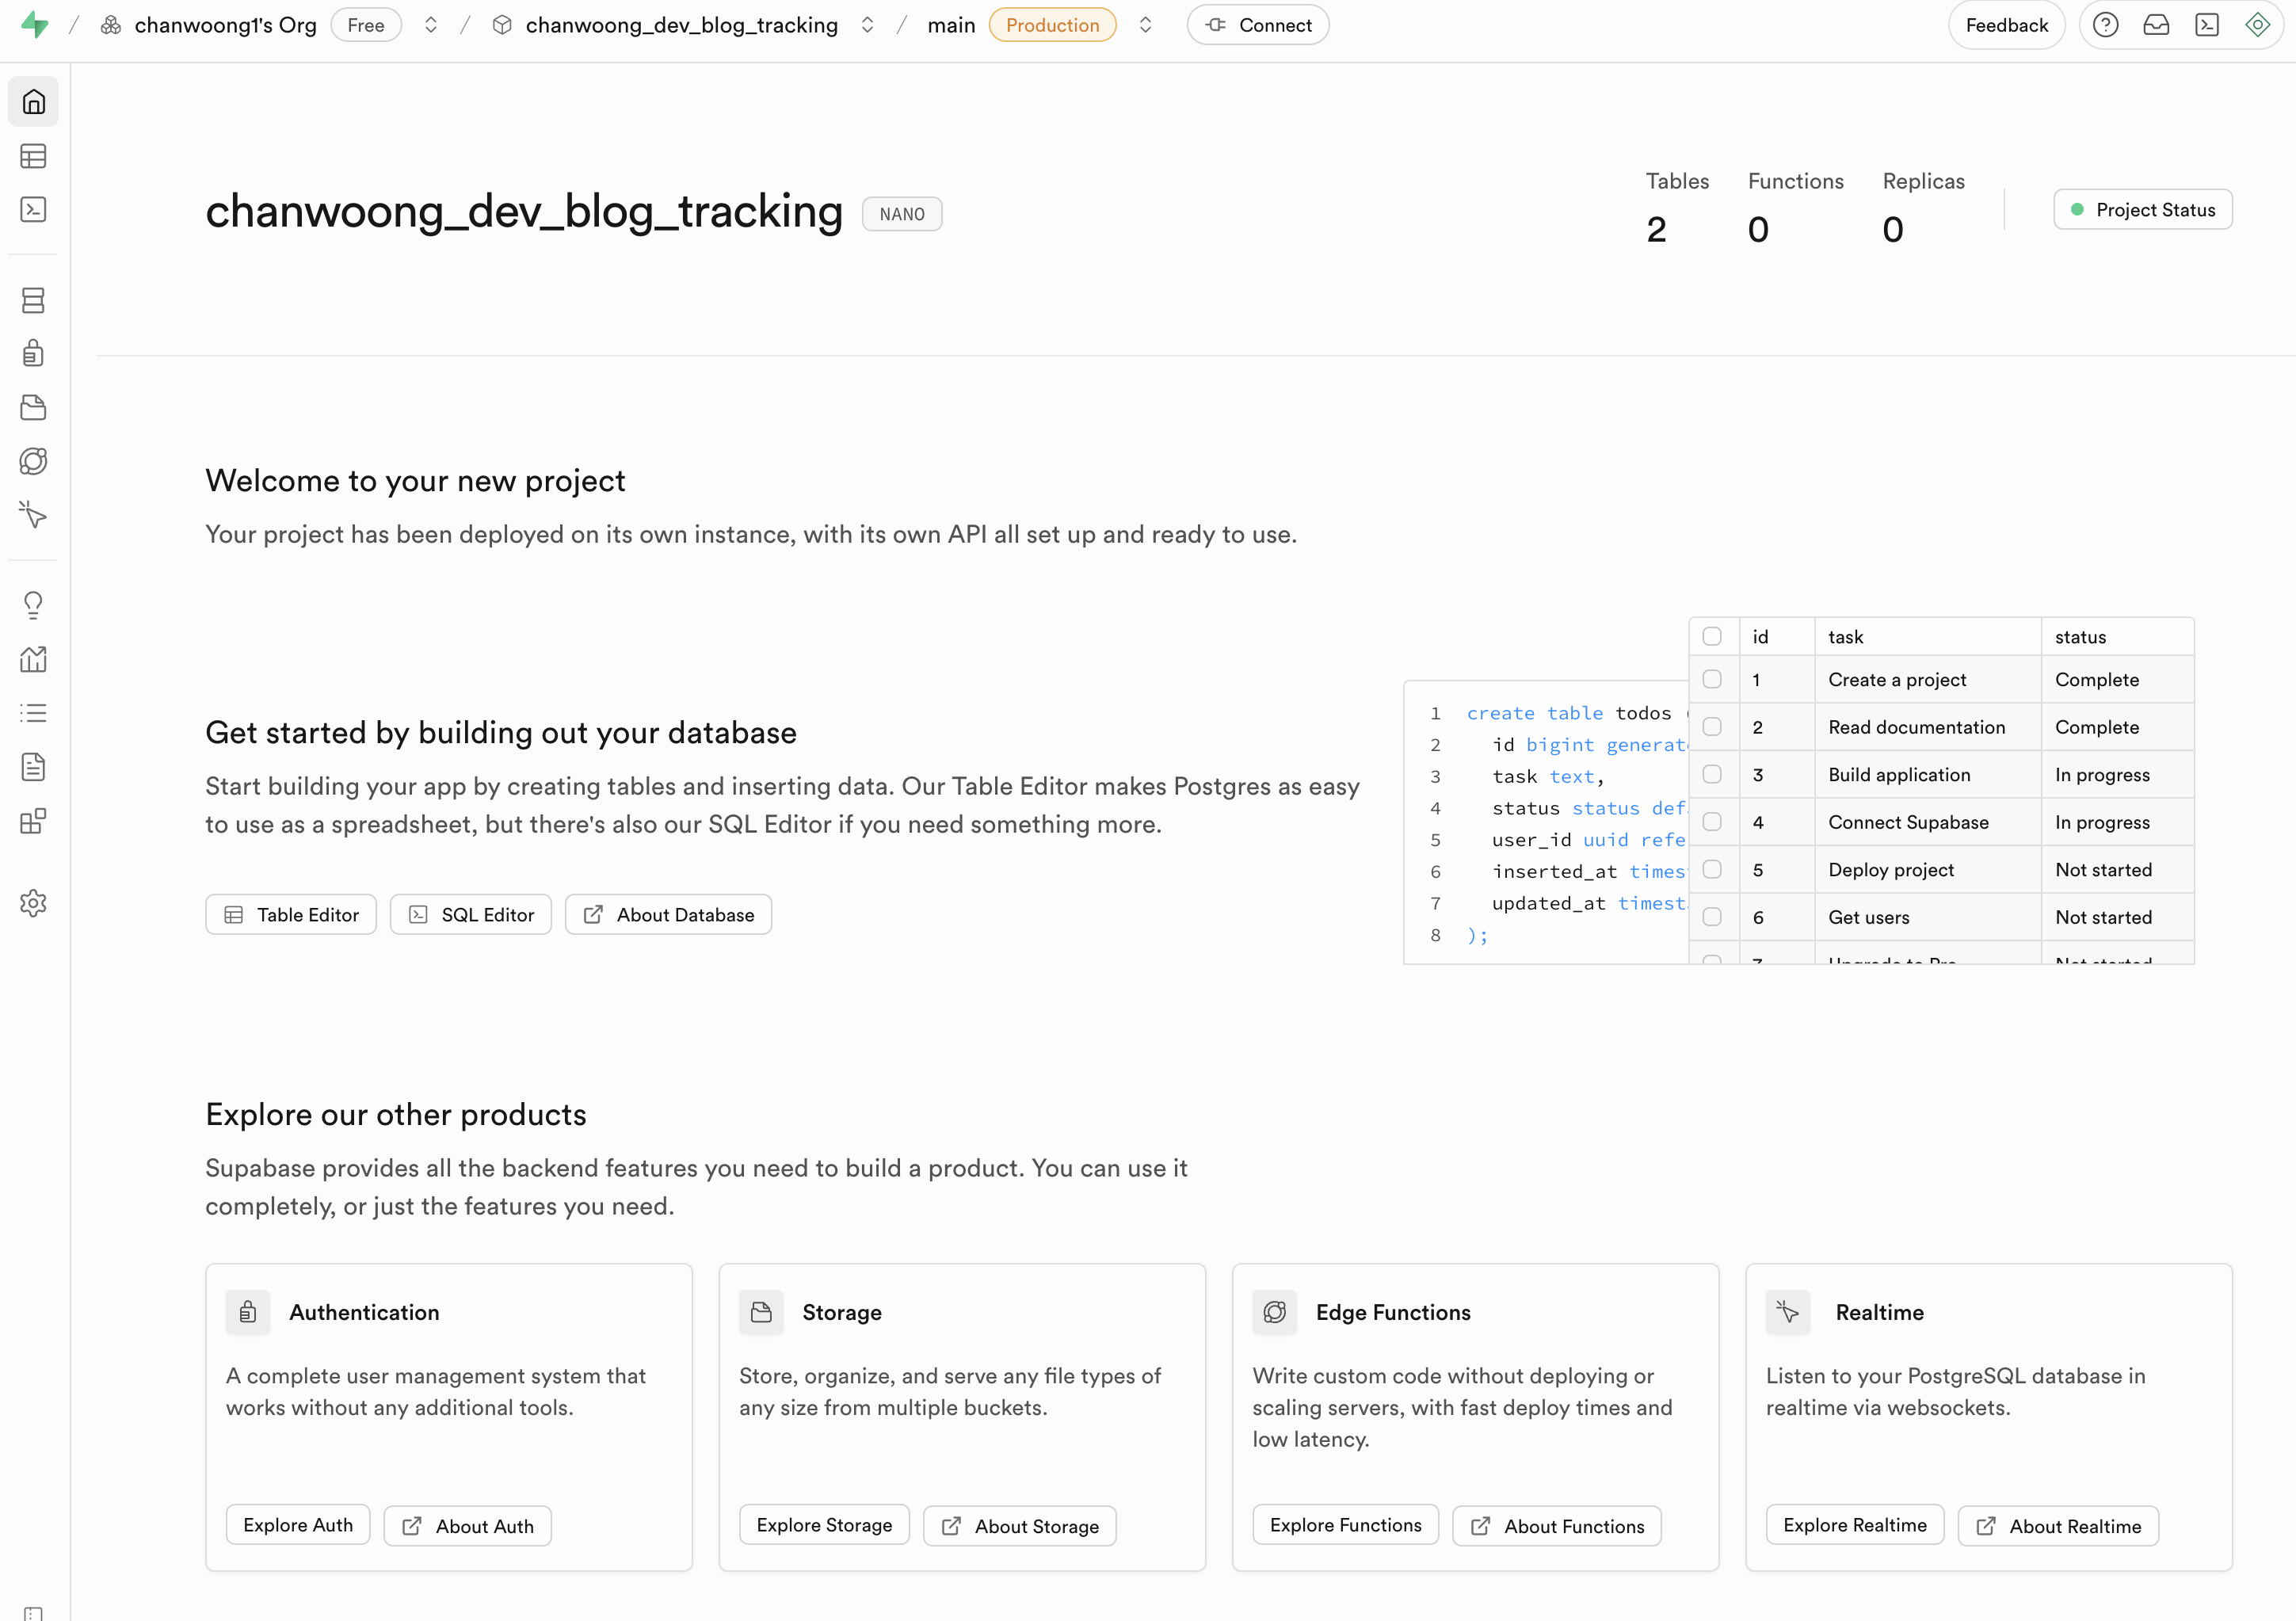Check the Build application row checkbox
Viewport: 2296px width, 1621px height.
click(x=1712, y=774)
